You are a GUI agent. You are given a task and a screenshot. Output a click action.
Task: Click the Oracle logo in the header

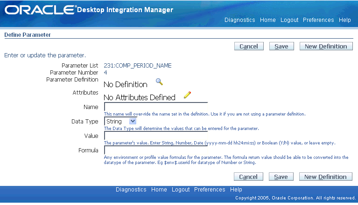coord(41,10)
